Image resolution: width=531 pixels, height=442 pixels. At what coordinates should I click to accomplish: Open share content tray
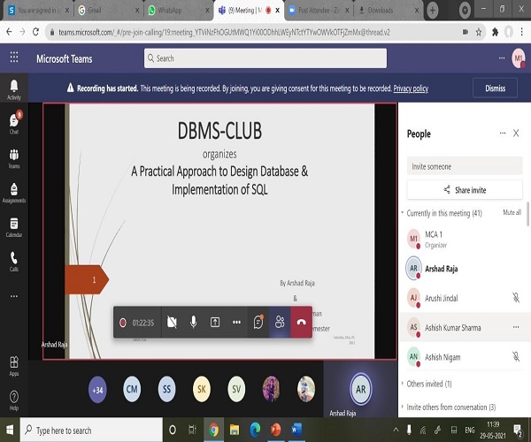215,323
